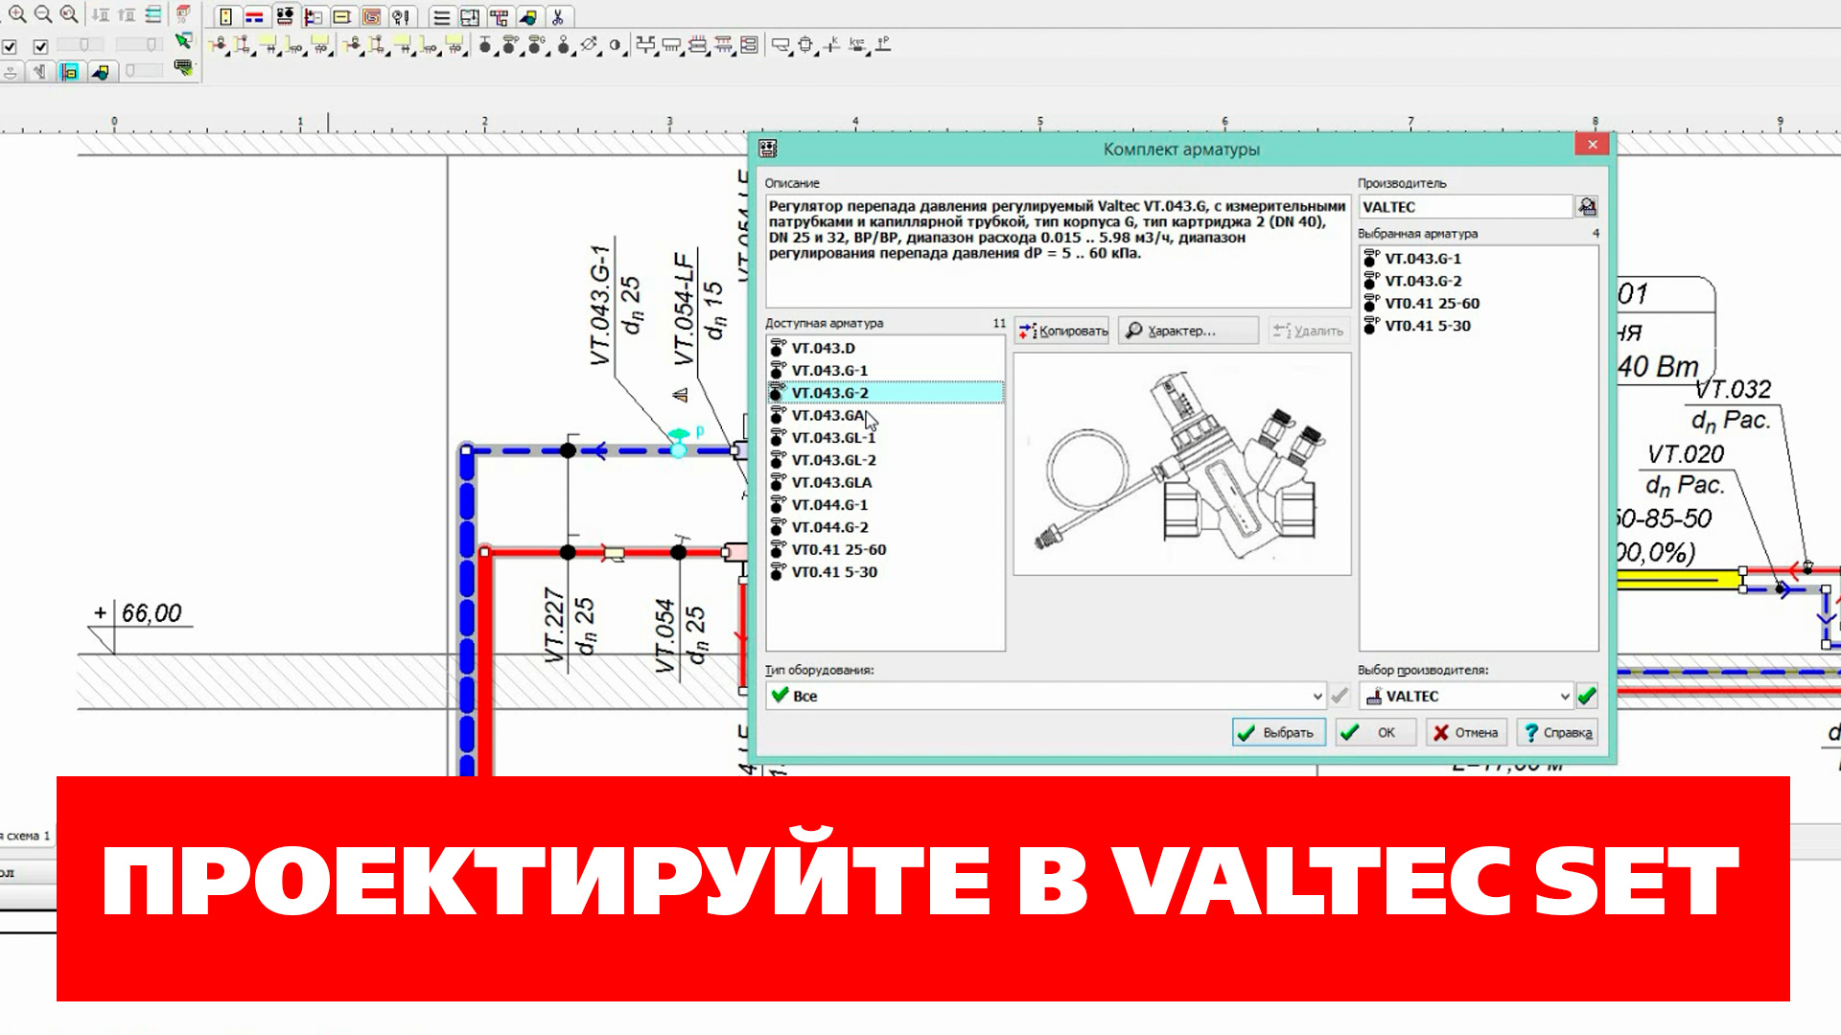Click the manufacturer search icon next to VALTEC
The width and height of the screenshot is (1841, 1035).
[1587, 207]
